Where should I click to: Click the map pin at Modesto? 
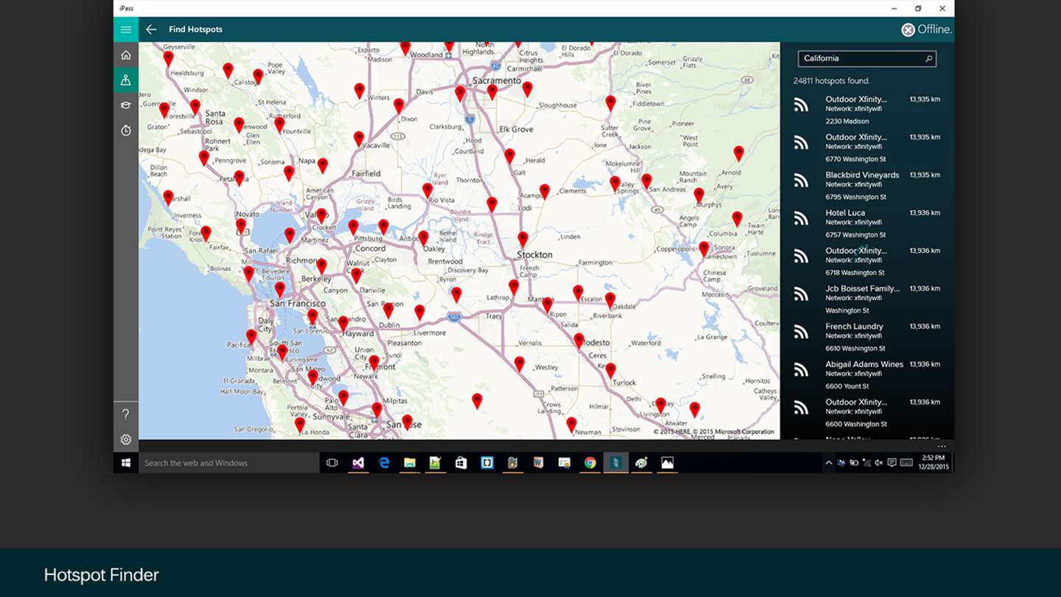tap(579, 341)
